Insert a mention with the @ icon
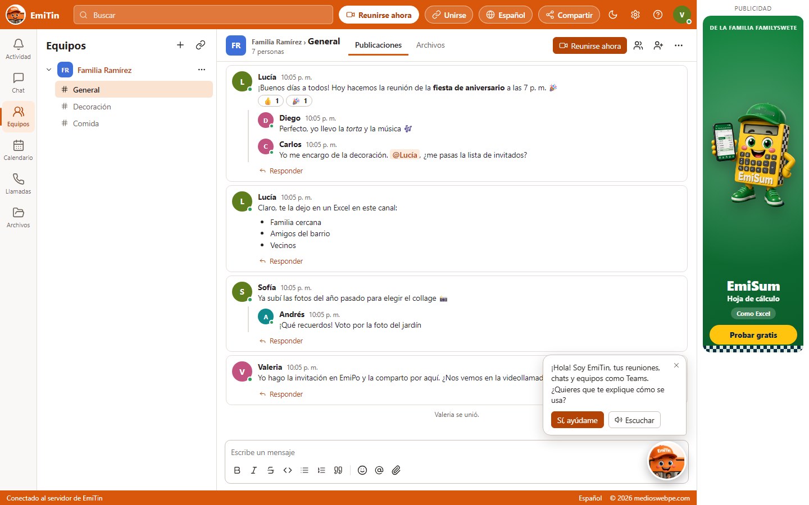Screen dimensions: 809x505 click(x=379, y=470)
